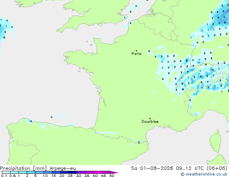Click the Paris city label

[x=137, y=54]
